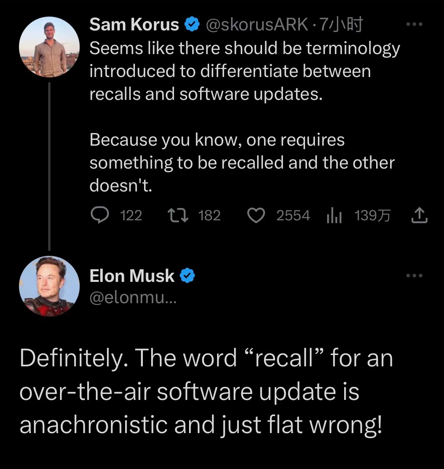Click the Elon Musk display name
The height and width of the screenshot is (469, 444).
[x=132, y=276]
